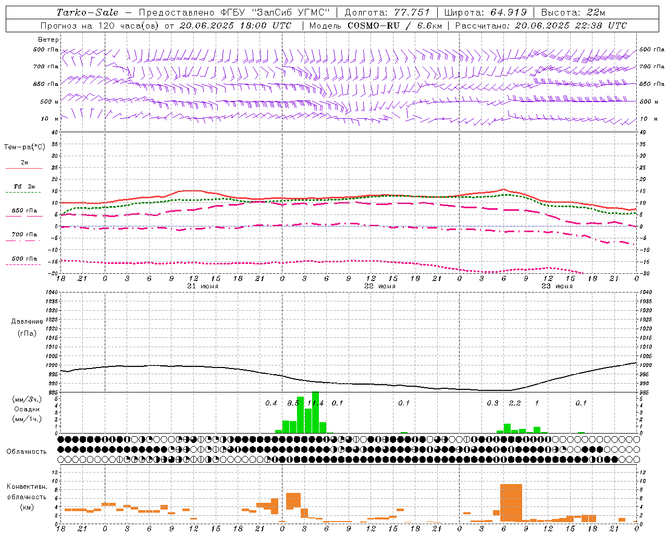Image resolution: width=667 pixels, height=533 pixels.
Task: Click the tallest green precipitation bar
Action: [315, 412]
